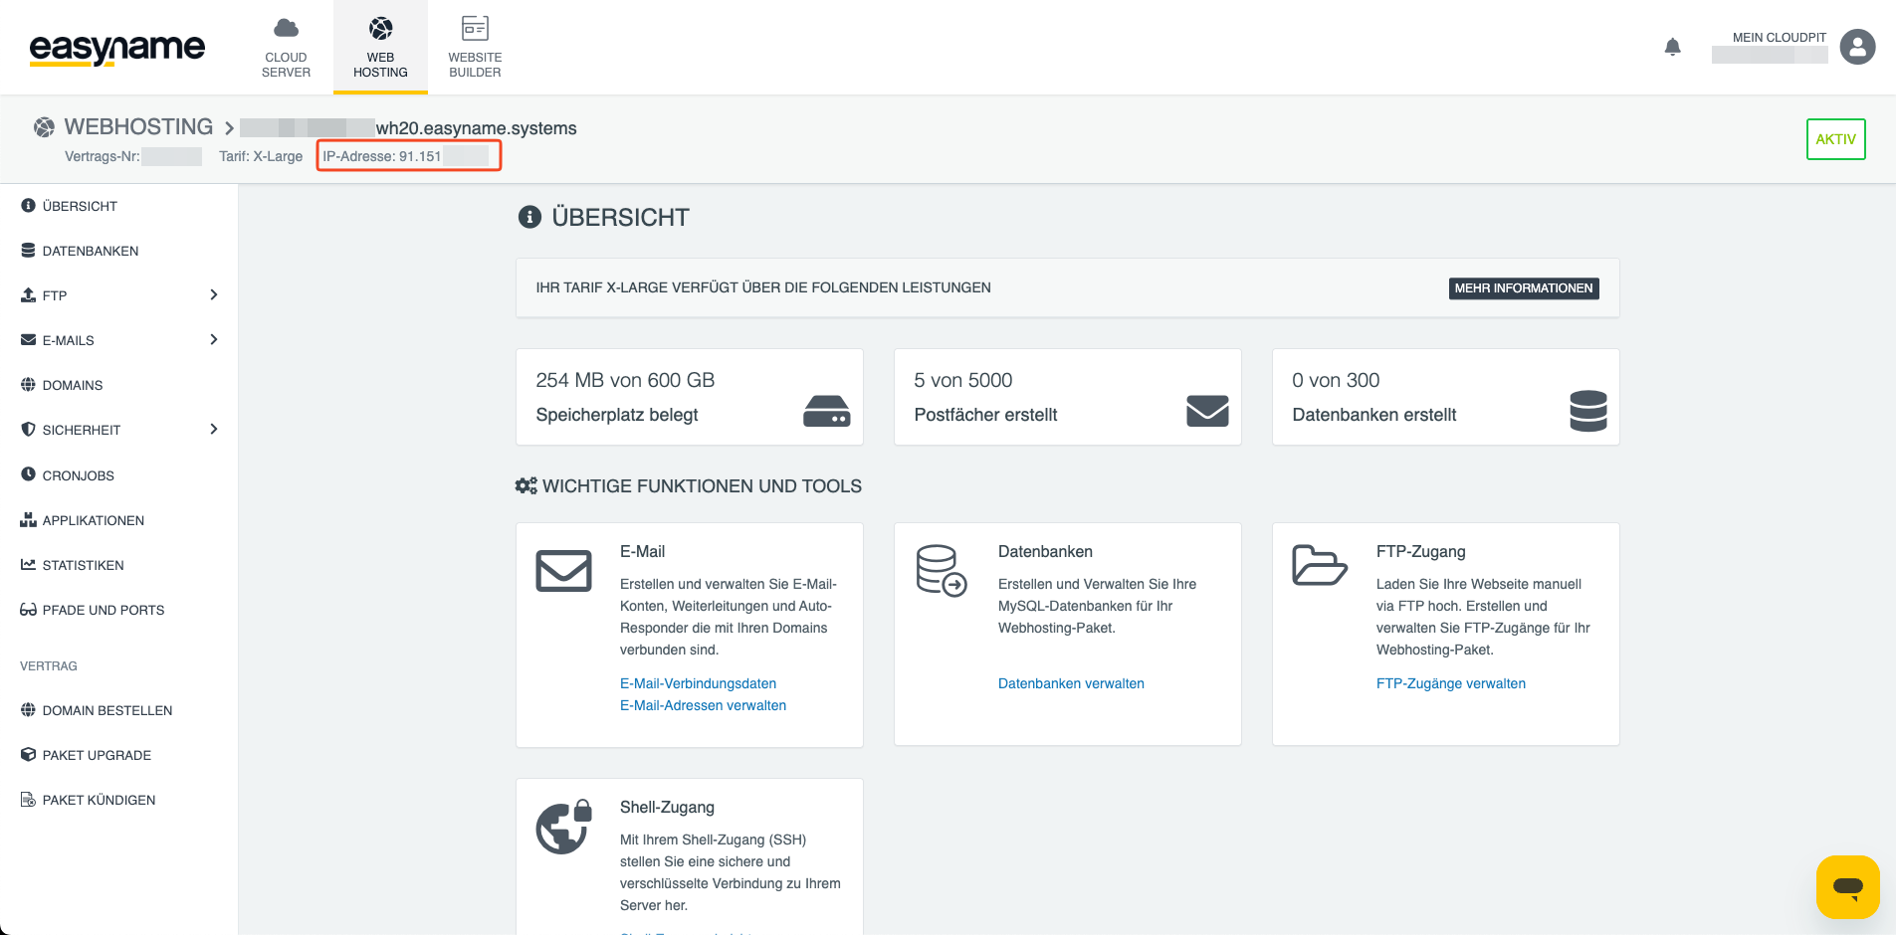Screen dimensions: 1896x935
Task: Click the Datenbanken export icon in tools
Action: coord(942,571)
